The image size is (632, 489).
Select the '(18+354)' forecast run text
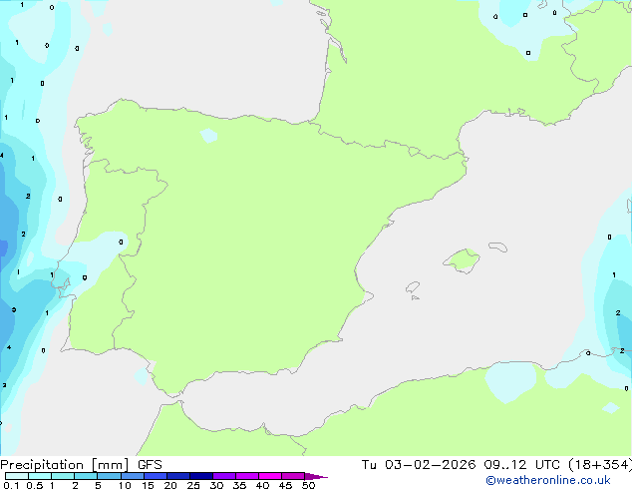(600, 465)
